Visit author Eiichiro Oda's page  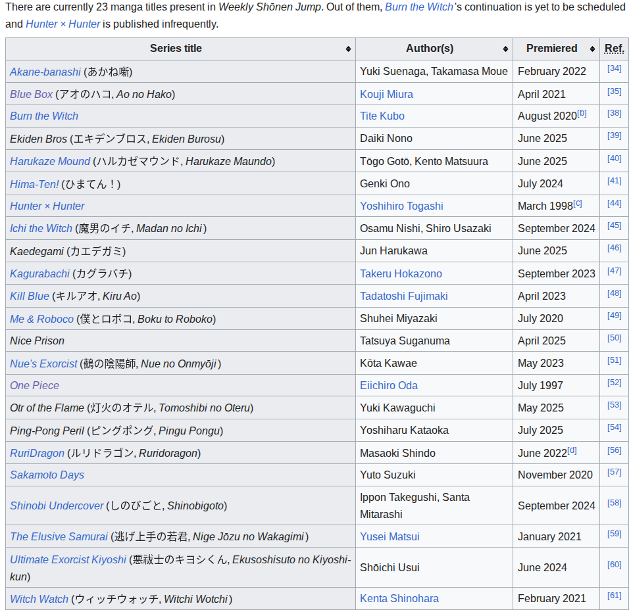pos(389,386)
